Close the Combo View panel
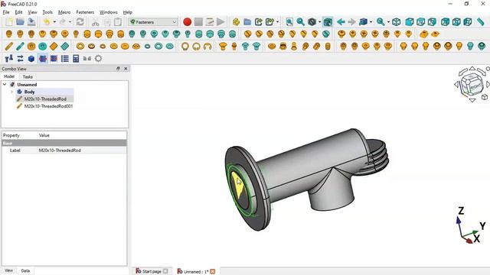This screenshot has height=275, width=490. tap(126, 69)
